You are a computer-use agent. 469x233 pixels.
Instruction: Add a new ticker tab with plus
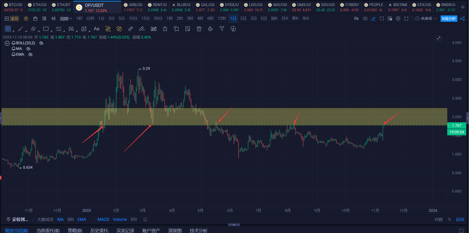(463, 7)
